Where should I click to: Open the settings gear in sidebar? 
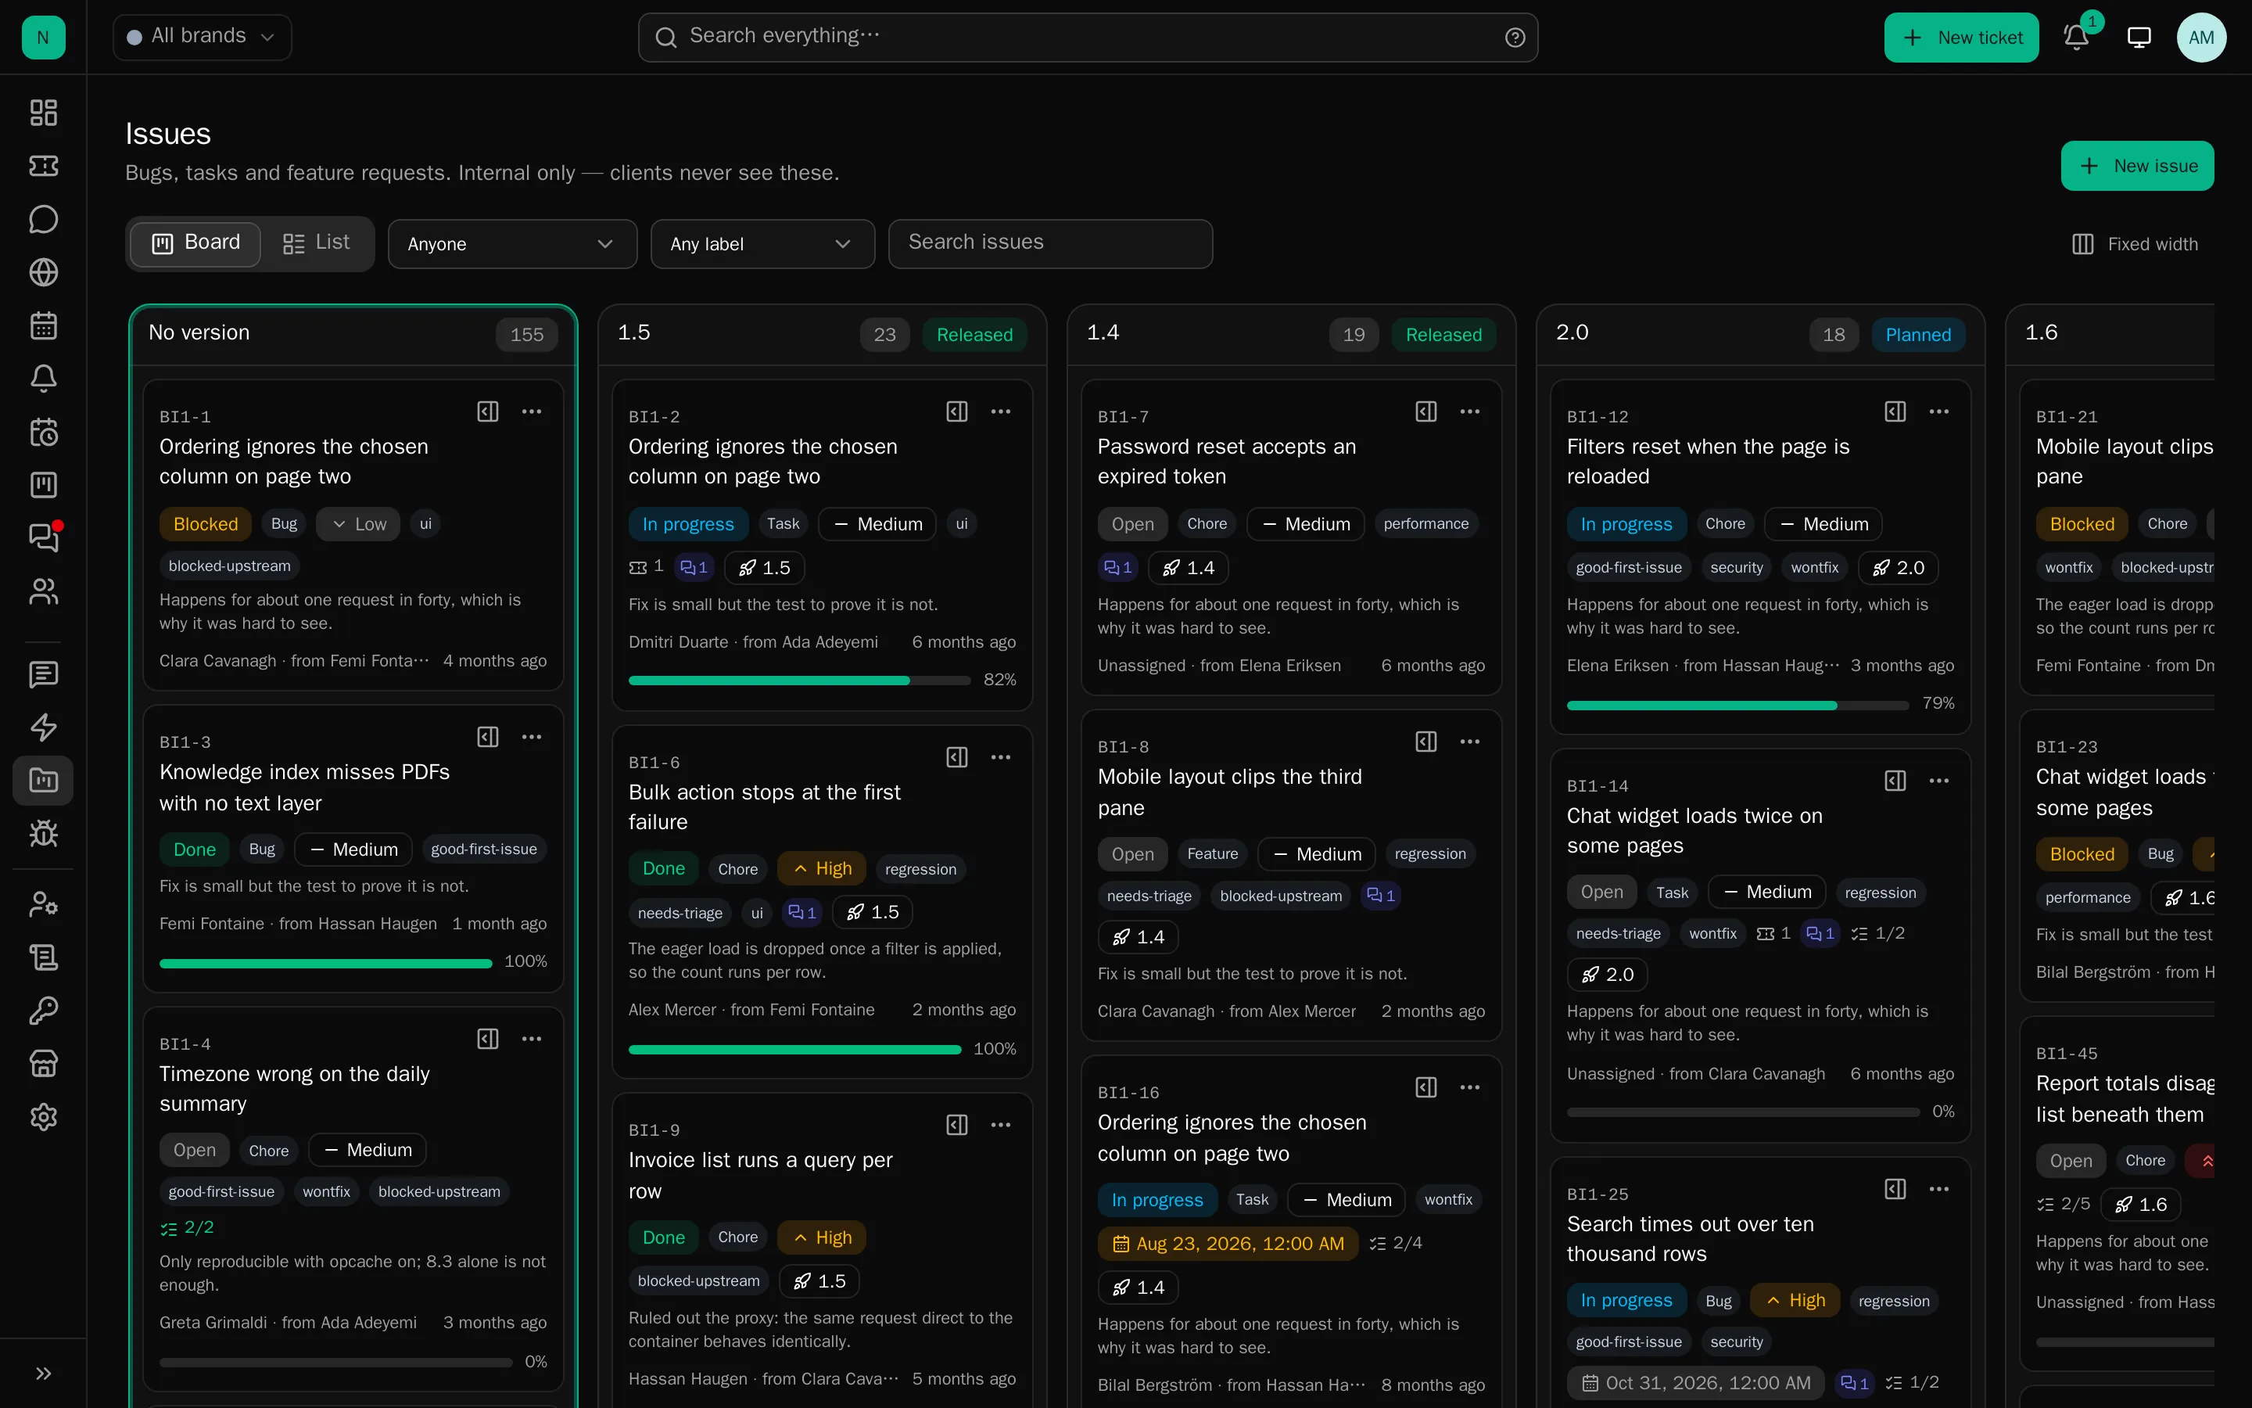tap(44, 1116)
